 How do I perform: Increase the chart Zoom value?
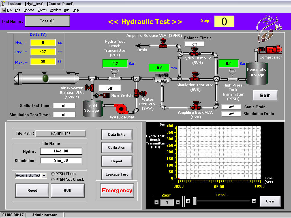tap(177, 202)
